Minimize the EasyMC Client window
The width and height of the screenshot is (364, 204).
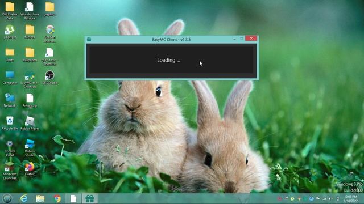click(234, 39)
